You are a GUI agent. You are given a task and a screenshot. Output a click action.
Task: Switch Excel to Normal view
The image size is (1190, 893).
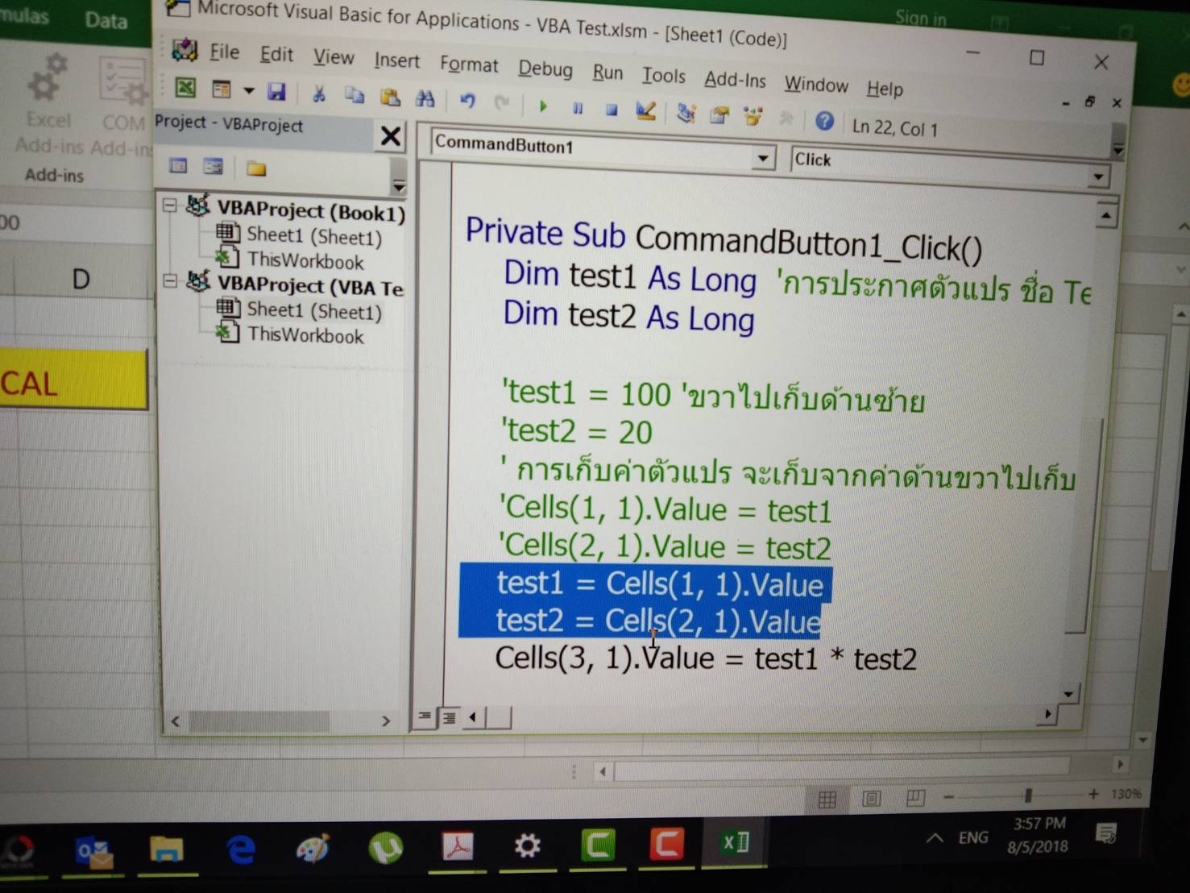827,799
